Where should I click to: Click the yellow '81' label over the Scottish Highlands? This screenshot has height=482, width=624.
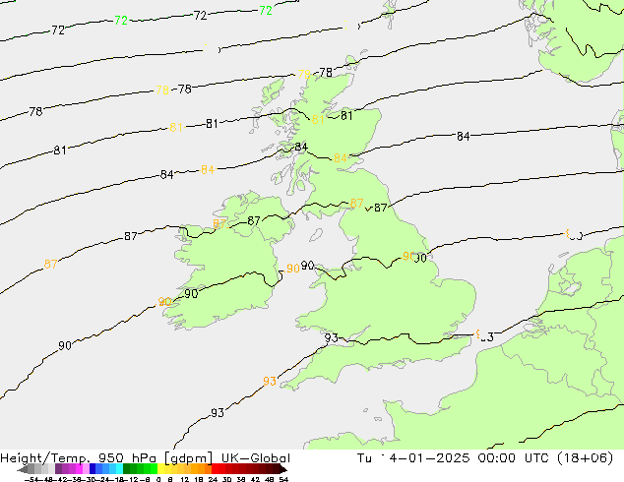click(318, 120)
